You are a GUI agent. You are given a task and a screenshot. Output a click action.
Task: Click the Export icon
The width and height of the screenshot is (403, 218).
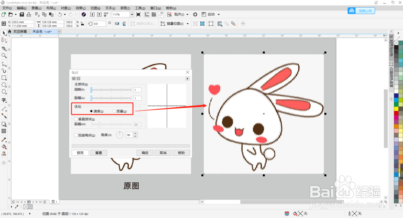coord(99,14)
